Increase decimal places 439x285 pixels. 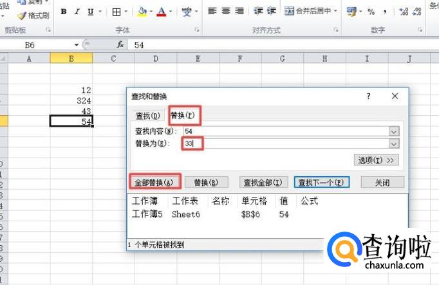click(404, 12)
